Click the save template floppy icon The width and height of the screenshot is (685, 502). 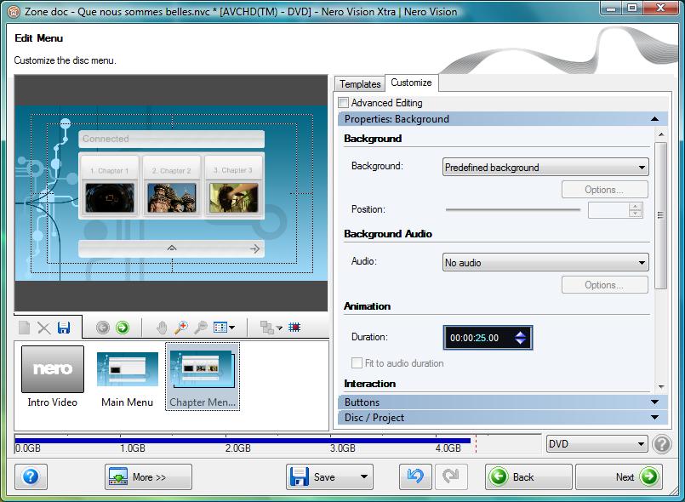pyautogui.click(x=64, y=328)
